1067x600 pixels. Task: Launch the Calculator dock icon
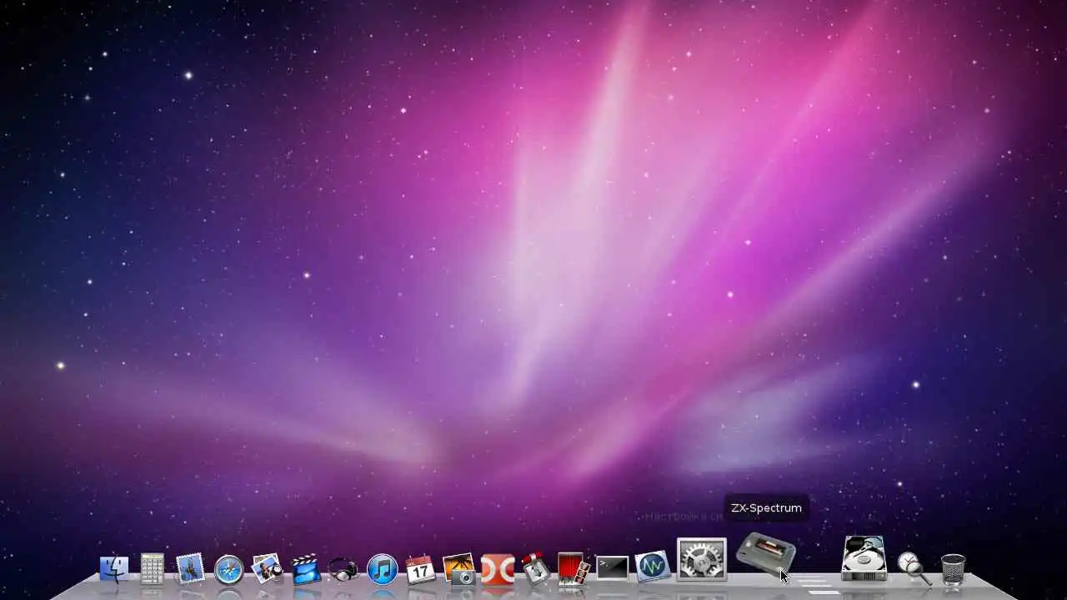152,569
